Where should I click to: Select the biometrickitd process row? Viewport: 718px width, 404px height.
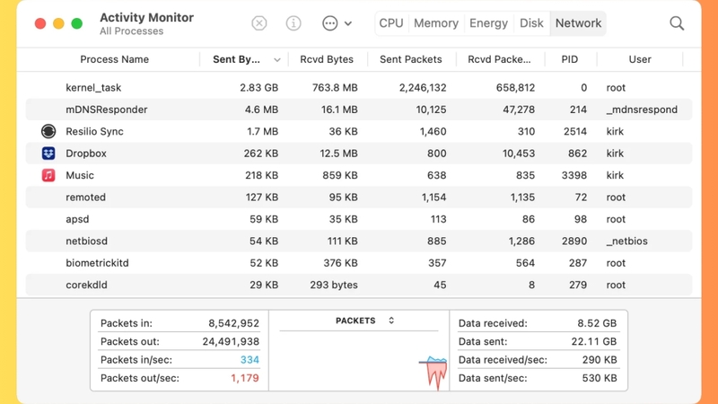coord(359,263)
